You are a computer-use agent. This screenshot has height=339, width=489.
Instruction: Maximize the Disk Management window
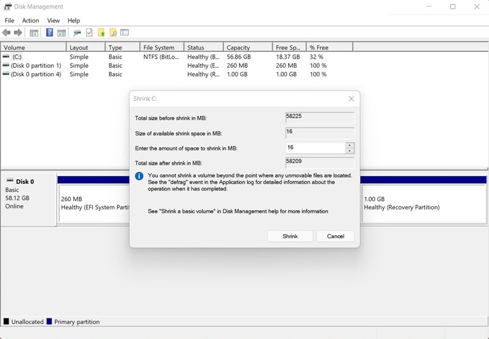(453, 7)
